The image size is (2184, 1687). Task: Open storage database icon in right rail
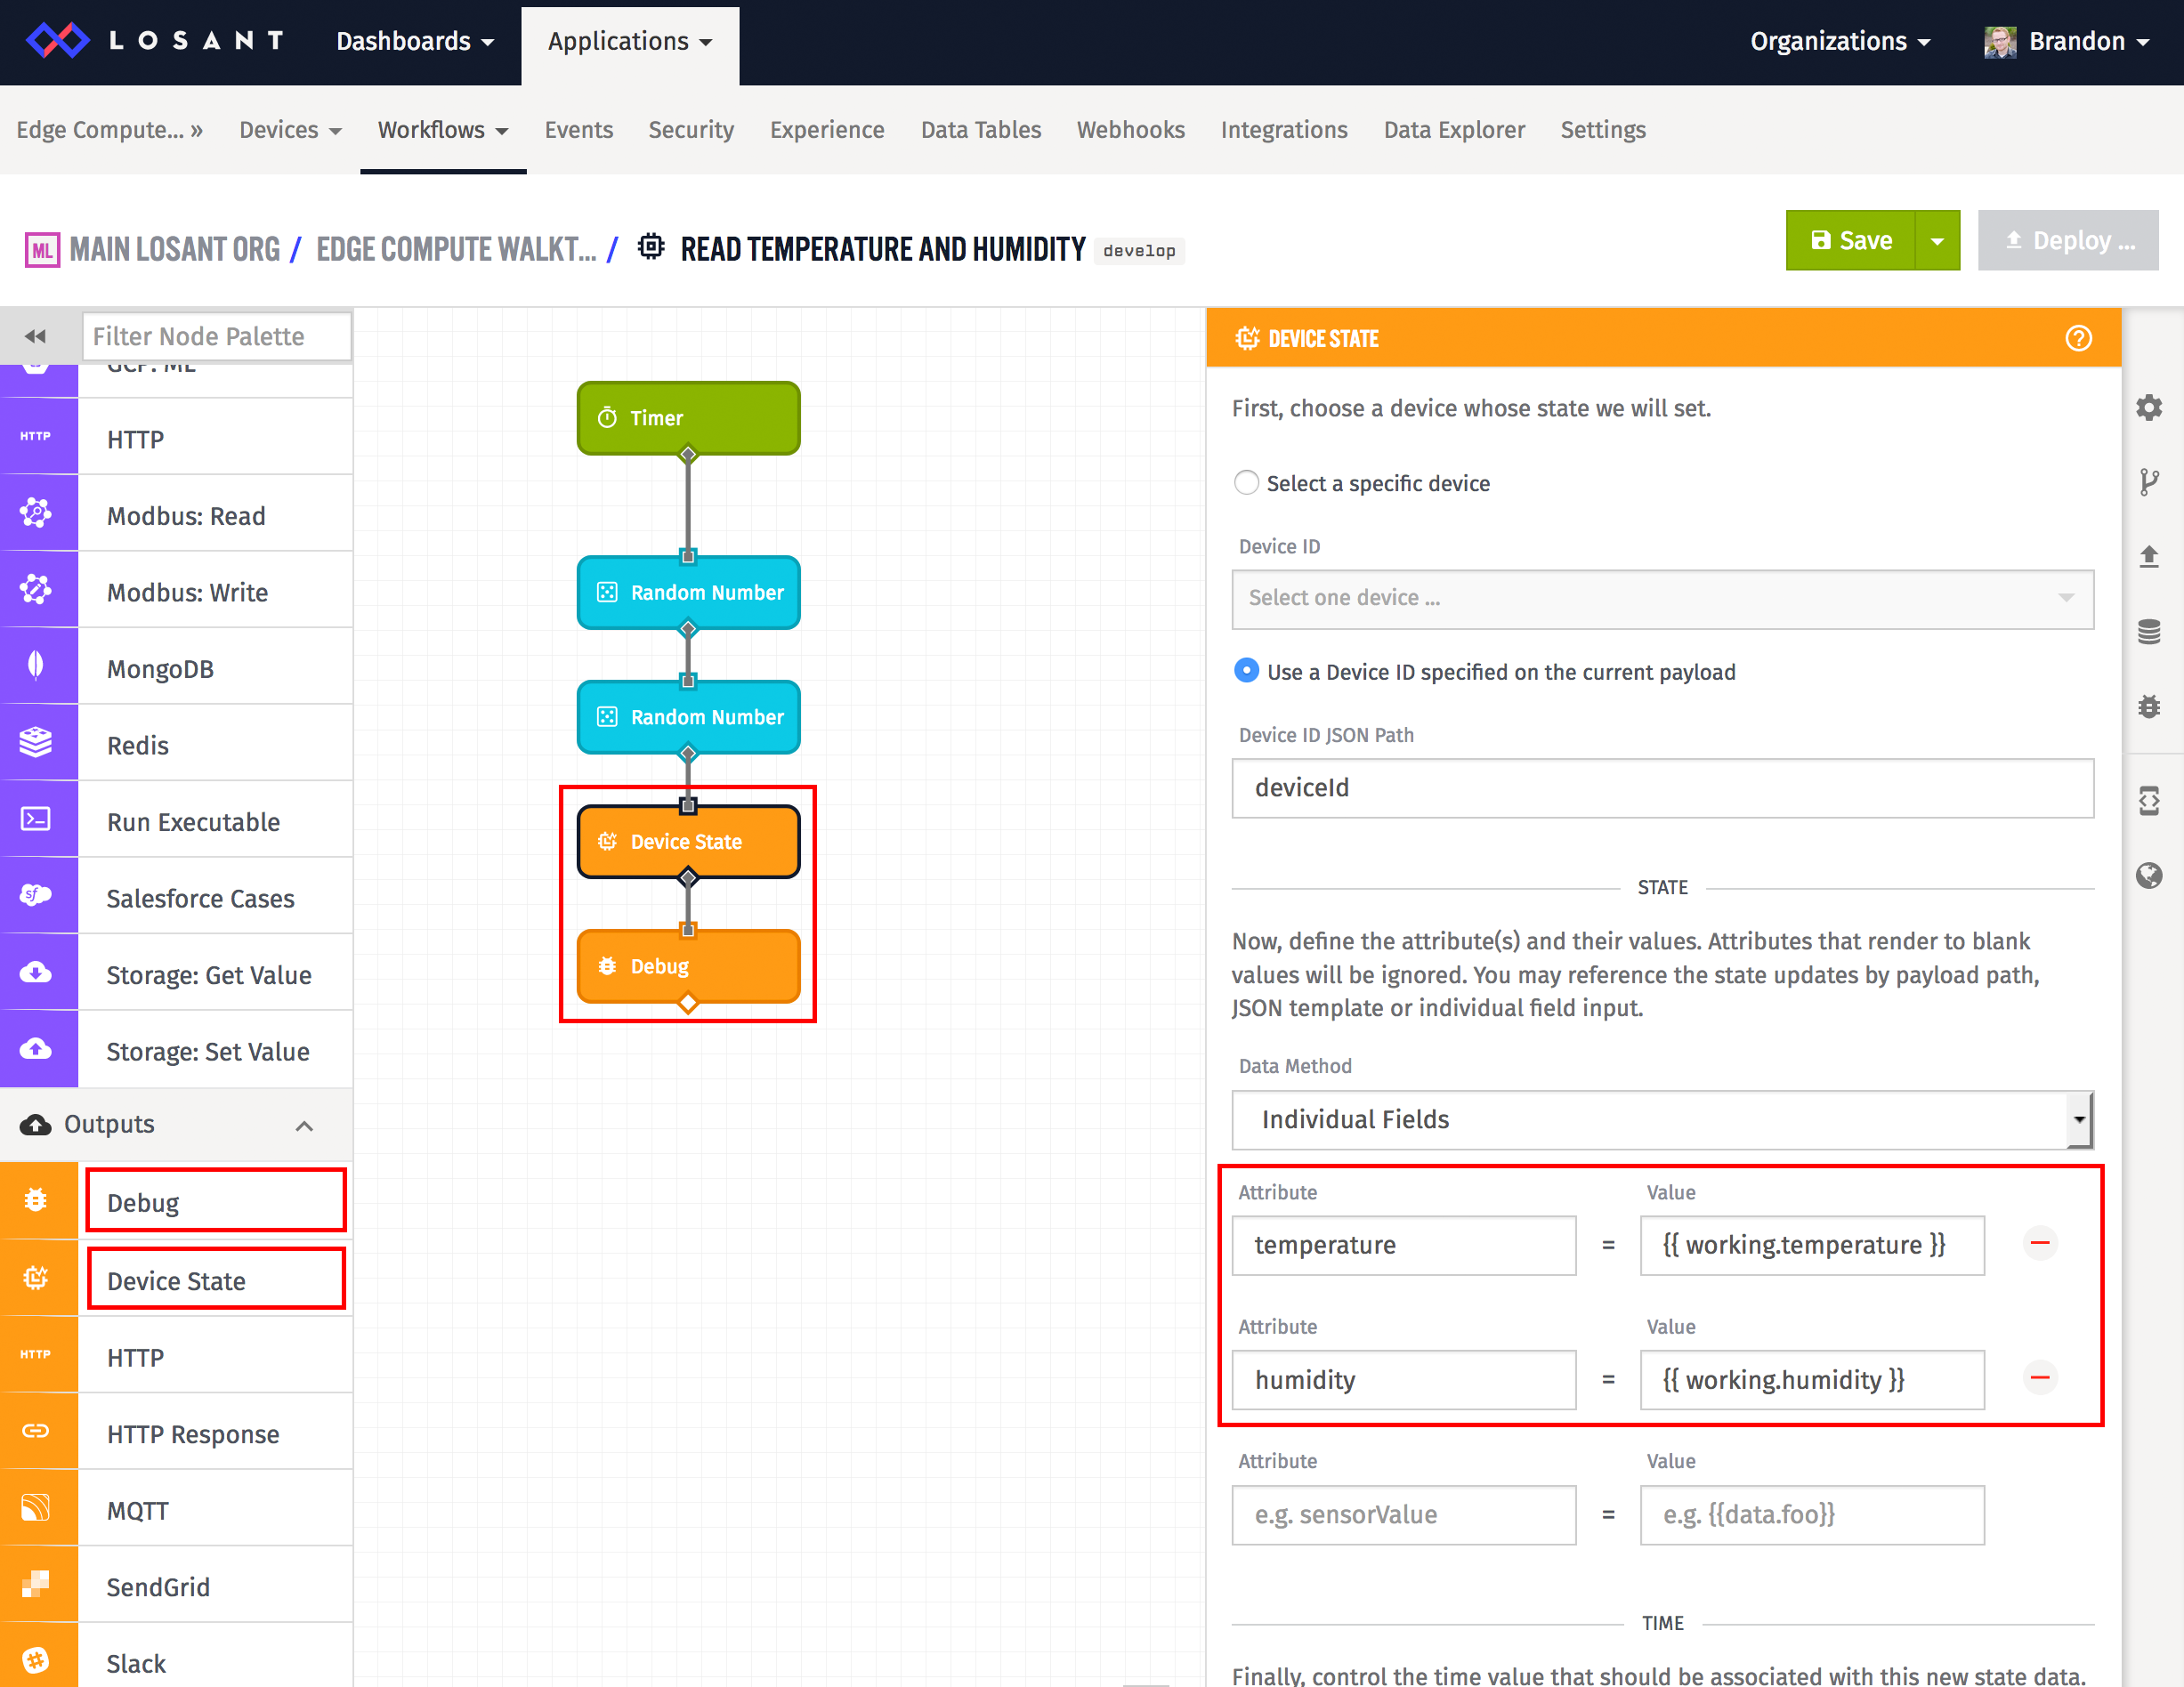point(2149,632)
